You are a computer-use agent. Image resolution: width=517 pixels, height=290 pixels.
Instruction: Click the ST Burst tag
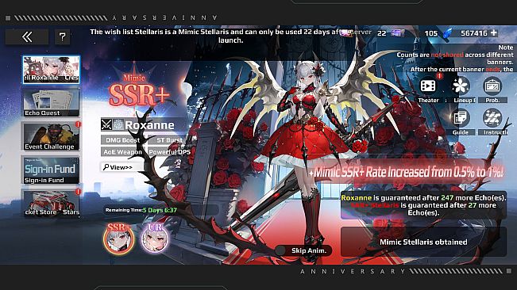point(168,140)
